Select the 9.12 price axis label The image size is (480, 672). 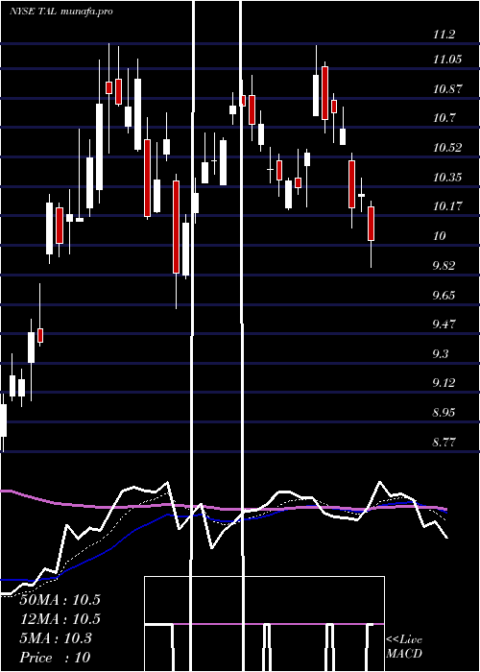[x=444, y=383]
